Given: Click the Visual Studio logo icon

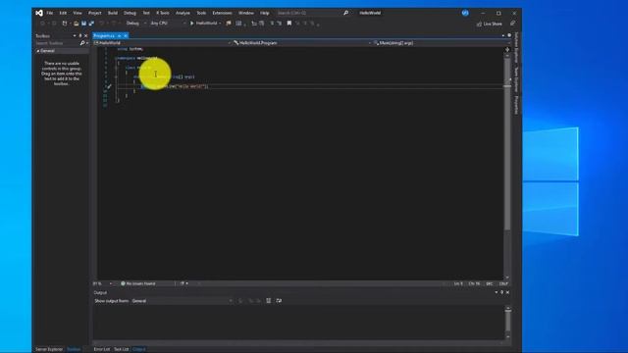Looking at the screenshot, I should [39, 13].
